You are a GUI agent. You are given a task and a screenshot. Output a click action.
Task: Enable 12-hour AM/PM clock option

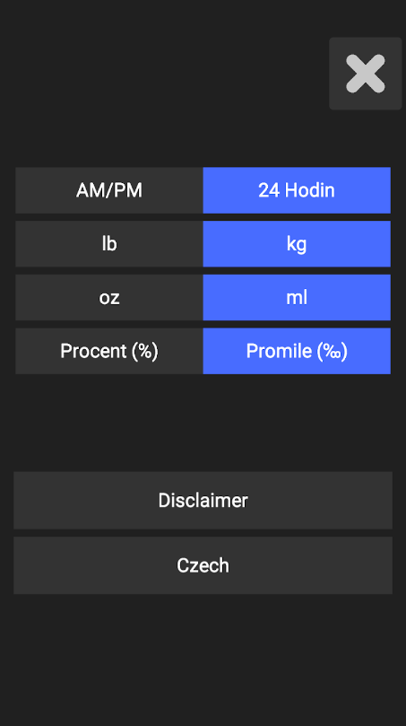click(109, 190)
